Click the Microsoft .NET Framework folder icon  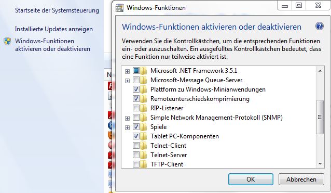[x=144, y=71]
